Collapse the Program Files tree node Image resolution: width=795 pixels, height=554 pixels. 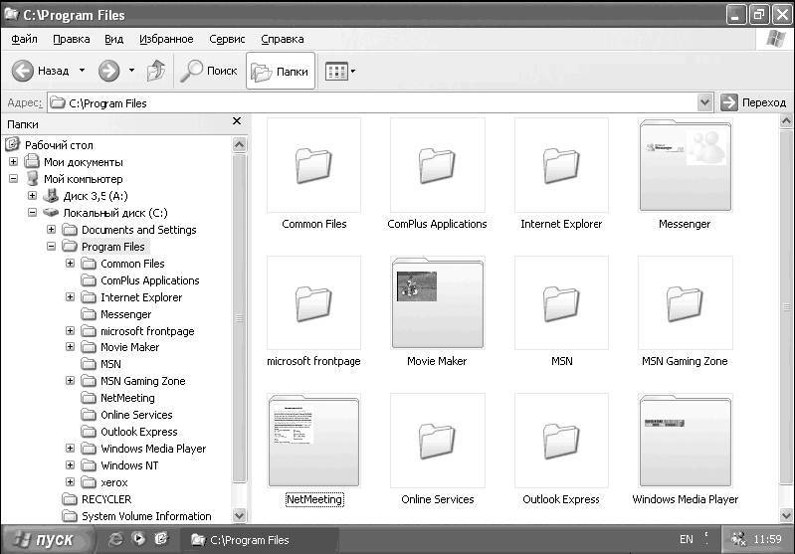click(x=52, y=247)
